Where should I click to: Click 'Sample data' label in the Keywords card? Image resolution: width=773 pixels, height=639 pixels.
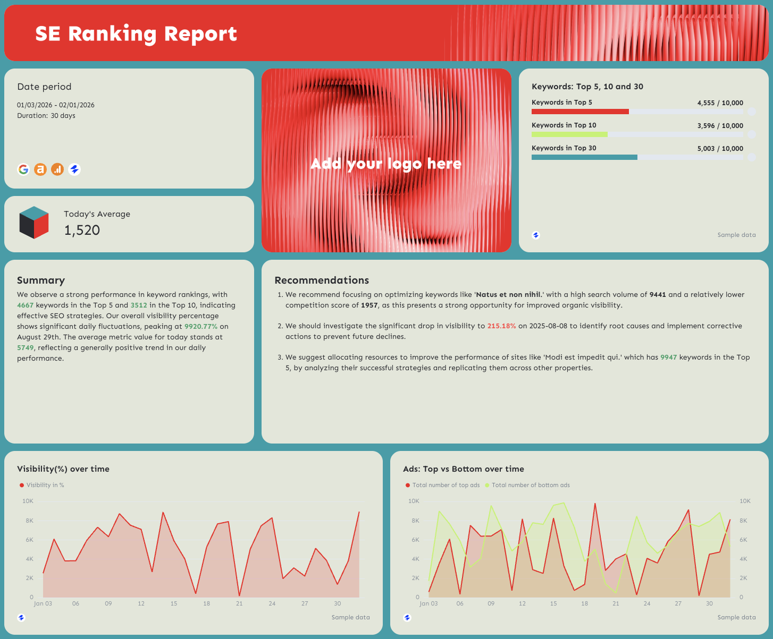click(x=736, y=235)
